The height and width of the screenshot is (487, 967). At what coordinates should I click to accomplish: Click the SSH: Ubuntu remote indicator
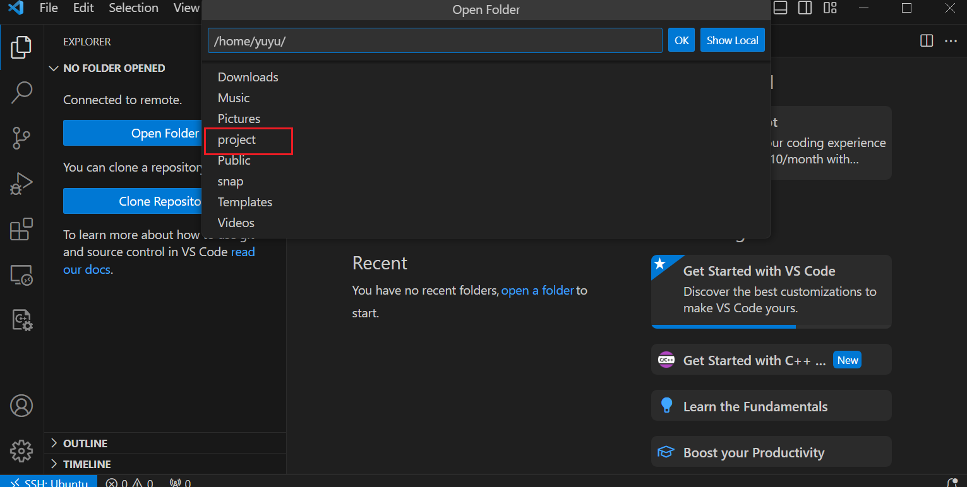[x=49, y=483]
